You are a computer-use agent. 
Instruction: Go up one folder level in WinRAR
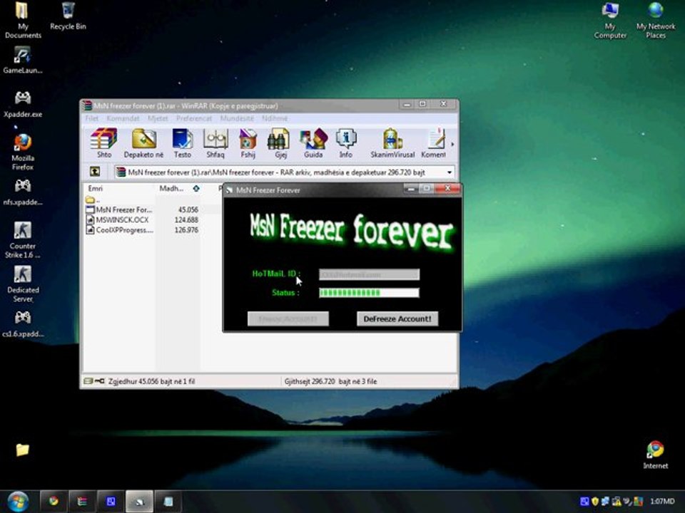coord(95,172)
